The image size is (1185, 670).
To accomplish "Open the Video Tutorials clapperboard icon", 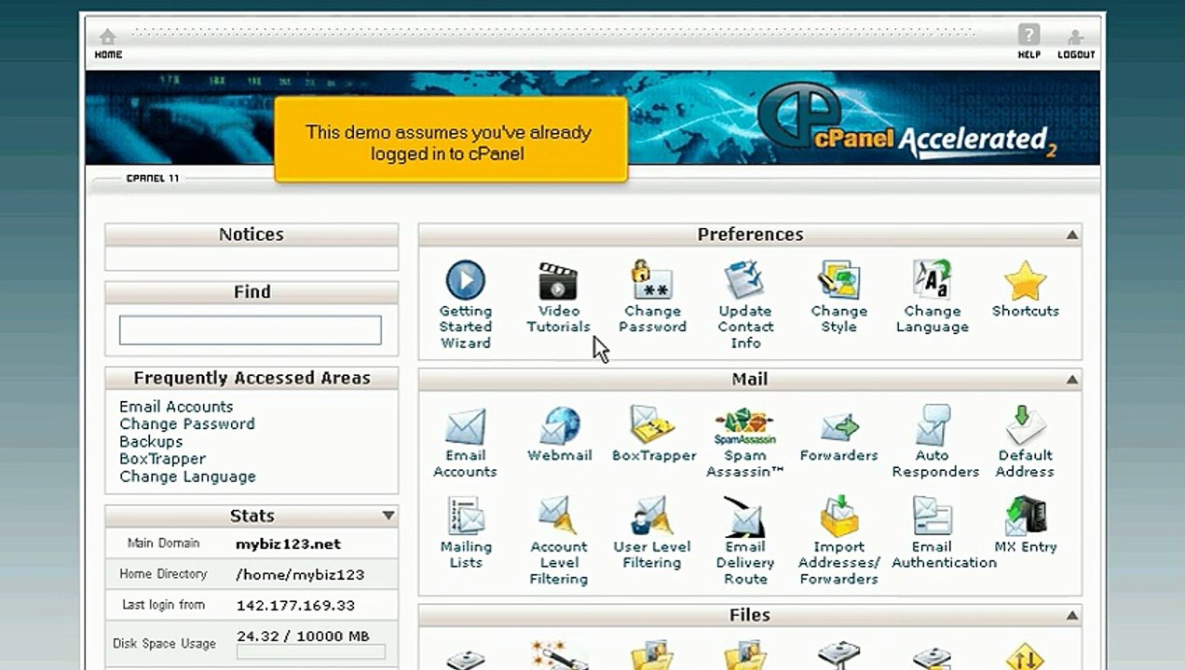I will click(x=558, y=280).
